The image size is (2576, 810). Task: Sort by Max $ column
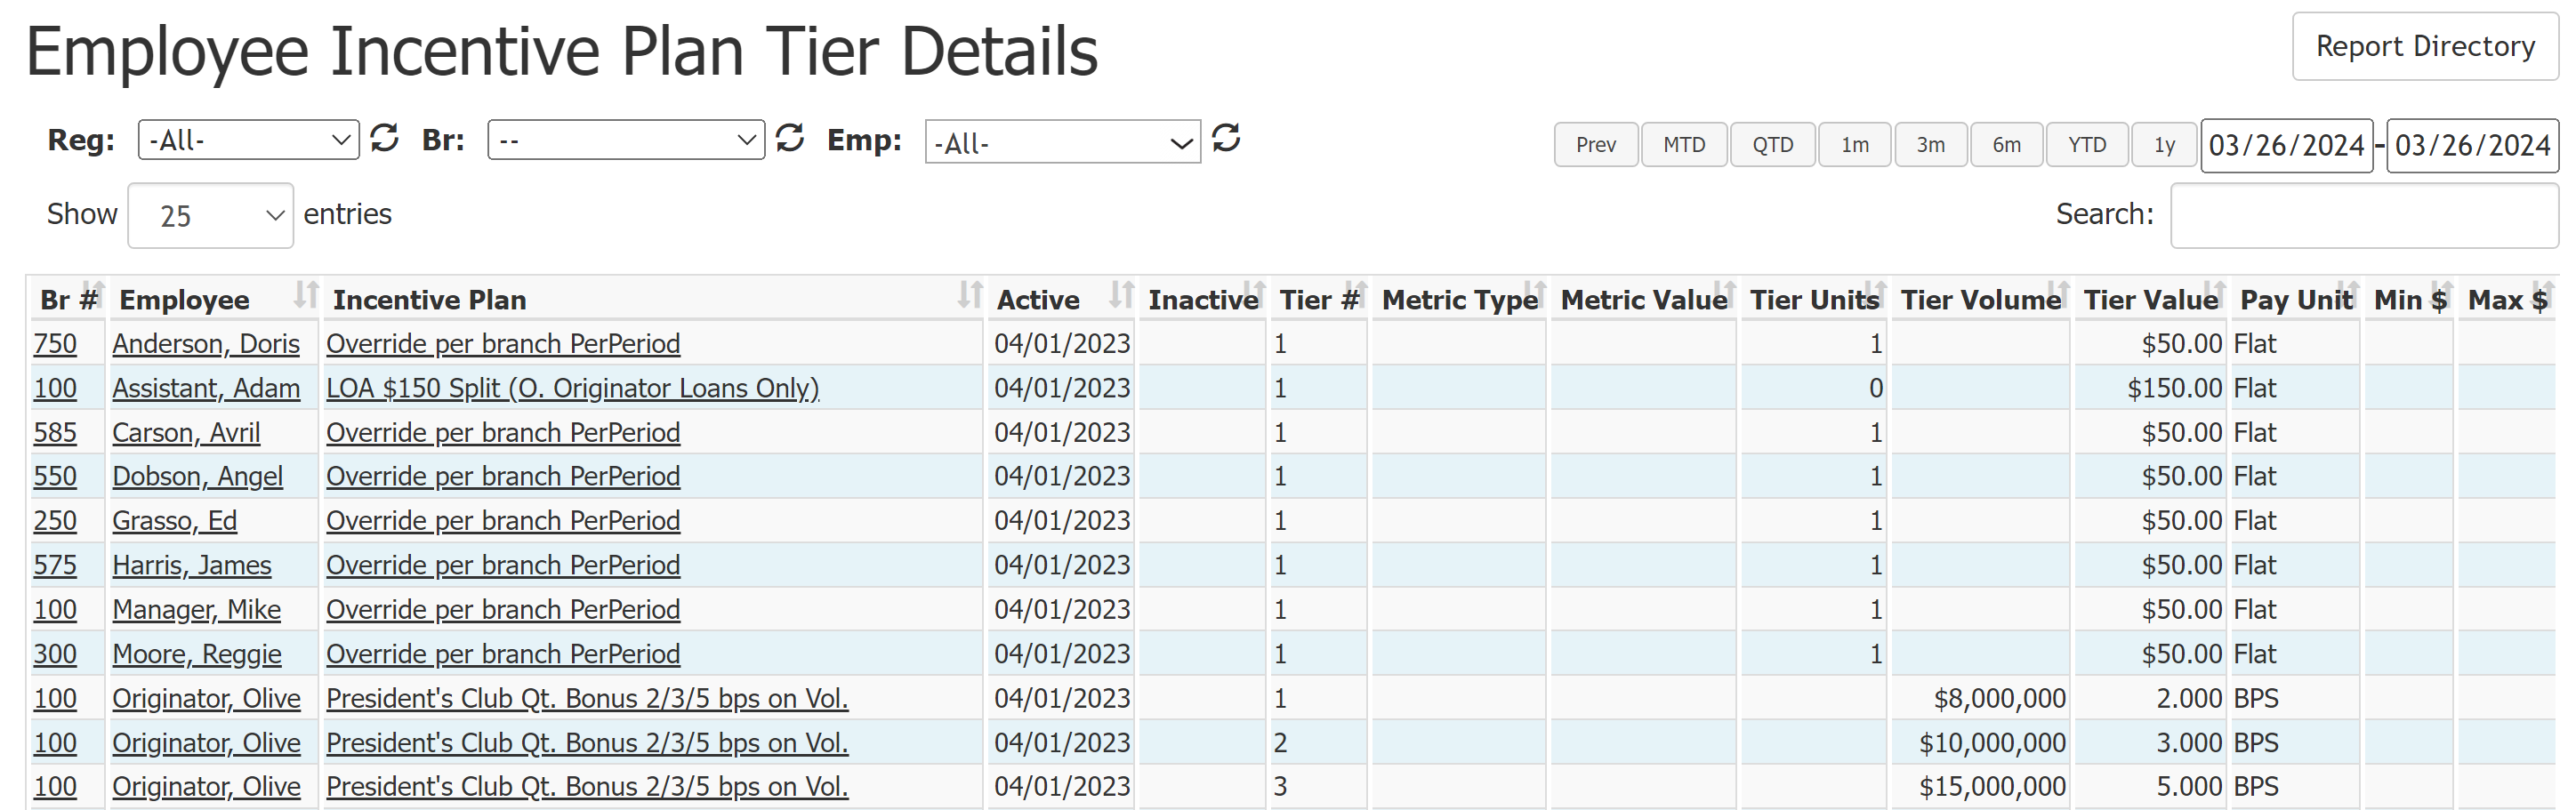pyautogui.click(x=2508, y=298)
